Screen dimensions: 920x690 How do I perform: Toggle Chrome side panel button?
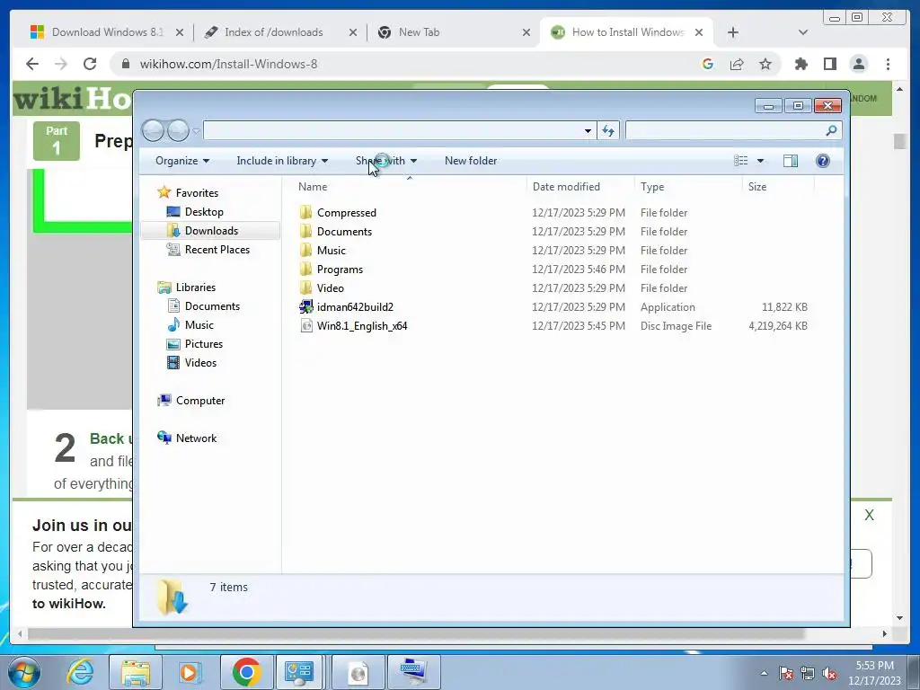pyautogui.click(x=829, y=64)
